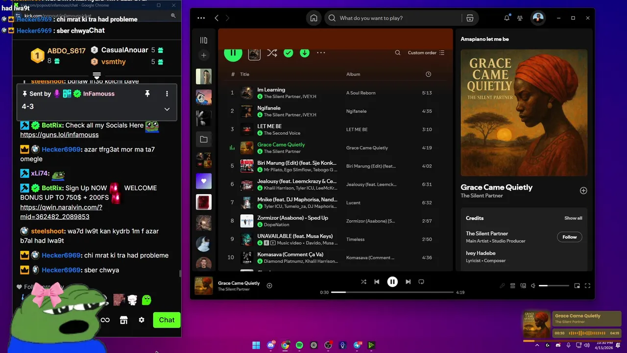
Task: Sort by the Title column header
Action: tap(244, 75)
